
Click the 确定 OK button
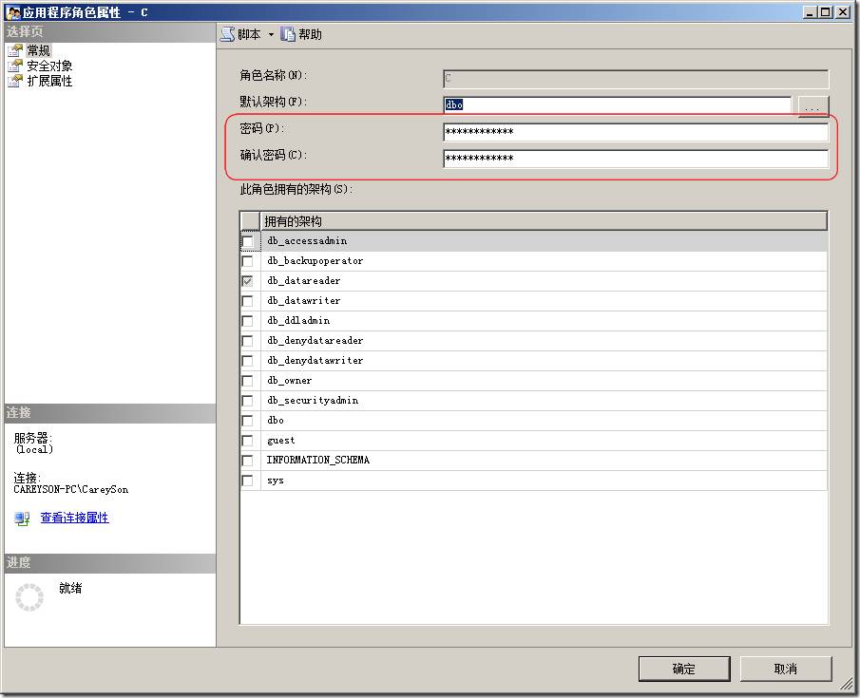click(x=684, y=669)
